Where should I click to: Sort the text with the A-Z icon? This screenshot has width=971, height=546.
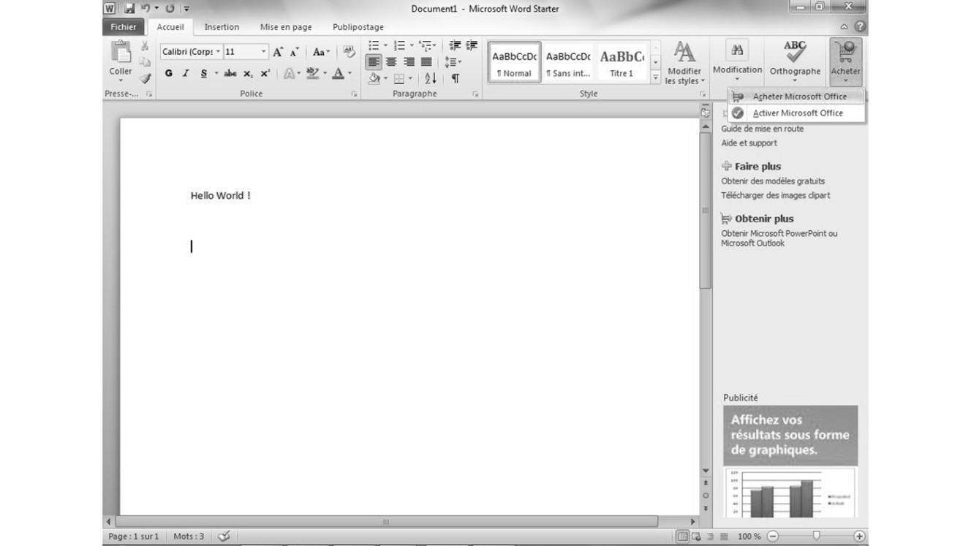[431, 78]
